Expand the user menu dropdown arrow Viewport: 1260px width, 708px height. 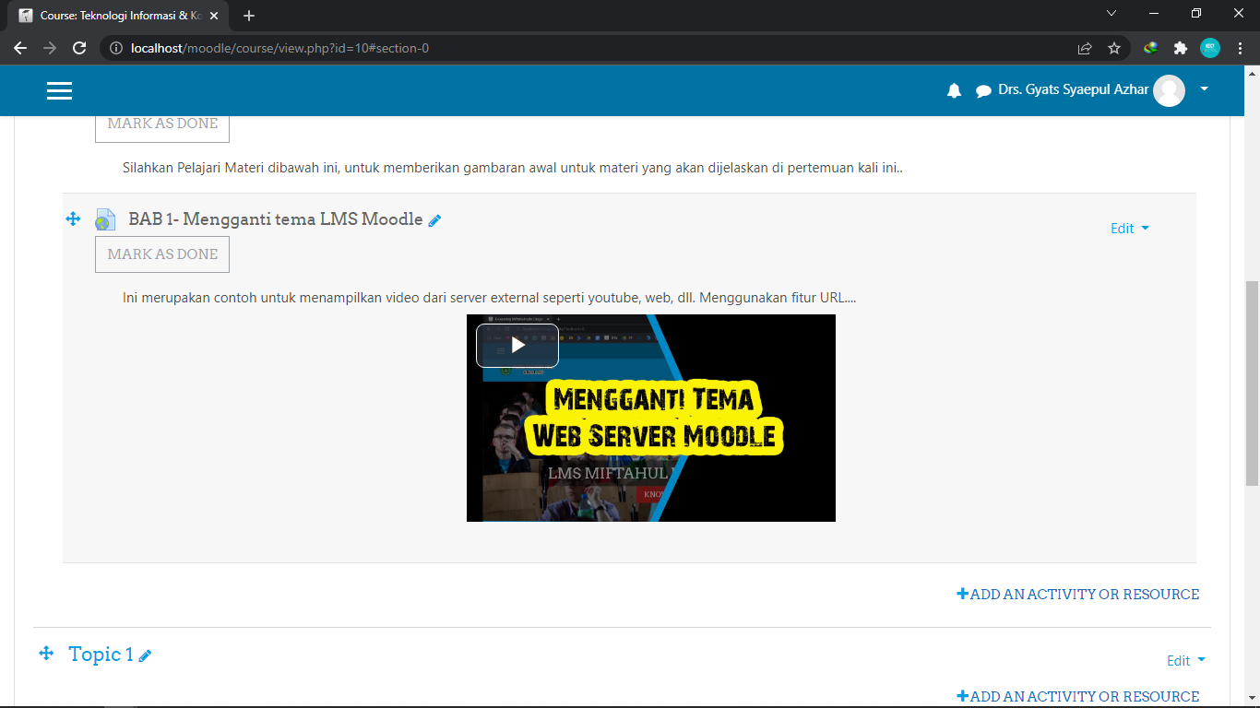pyautogui.click(x=1204, y=89)
